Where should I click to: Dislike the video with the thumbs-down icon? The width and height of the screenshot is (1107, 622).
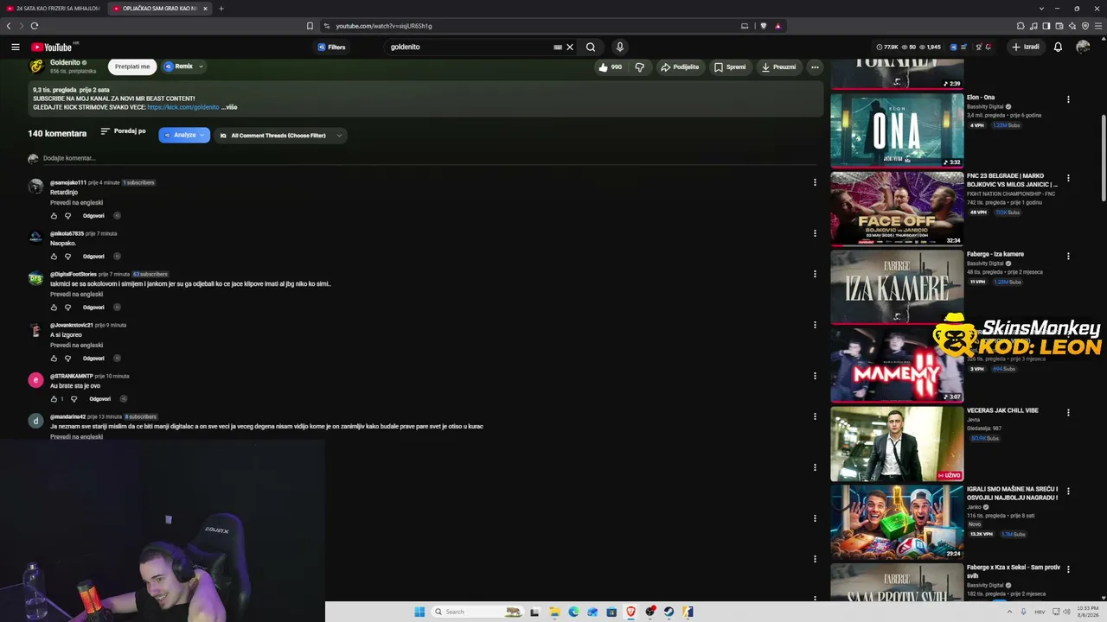point(640,67)
